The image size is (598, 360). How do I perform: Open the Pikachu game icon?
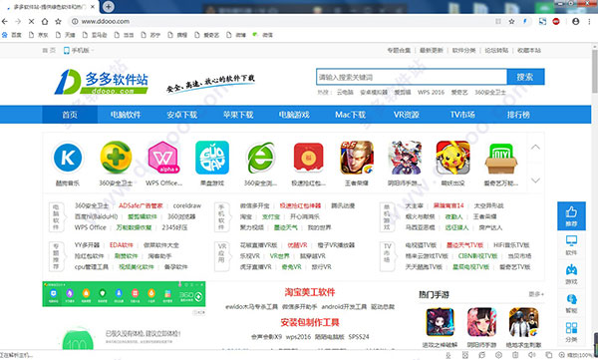pyautogui.click(x=453, y=158)
